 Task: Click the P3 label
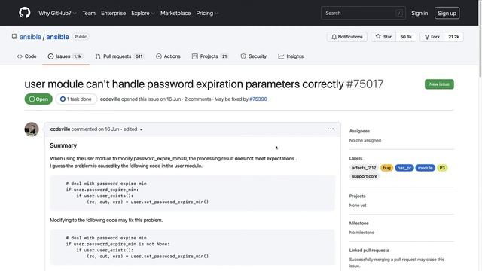[x=442, y=168]
